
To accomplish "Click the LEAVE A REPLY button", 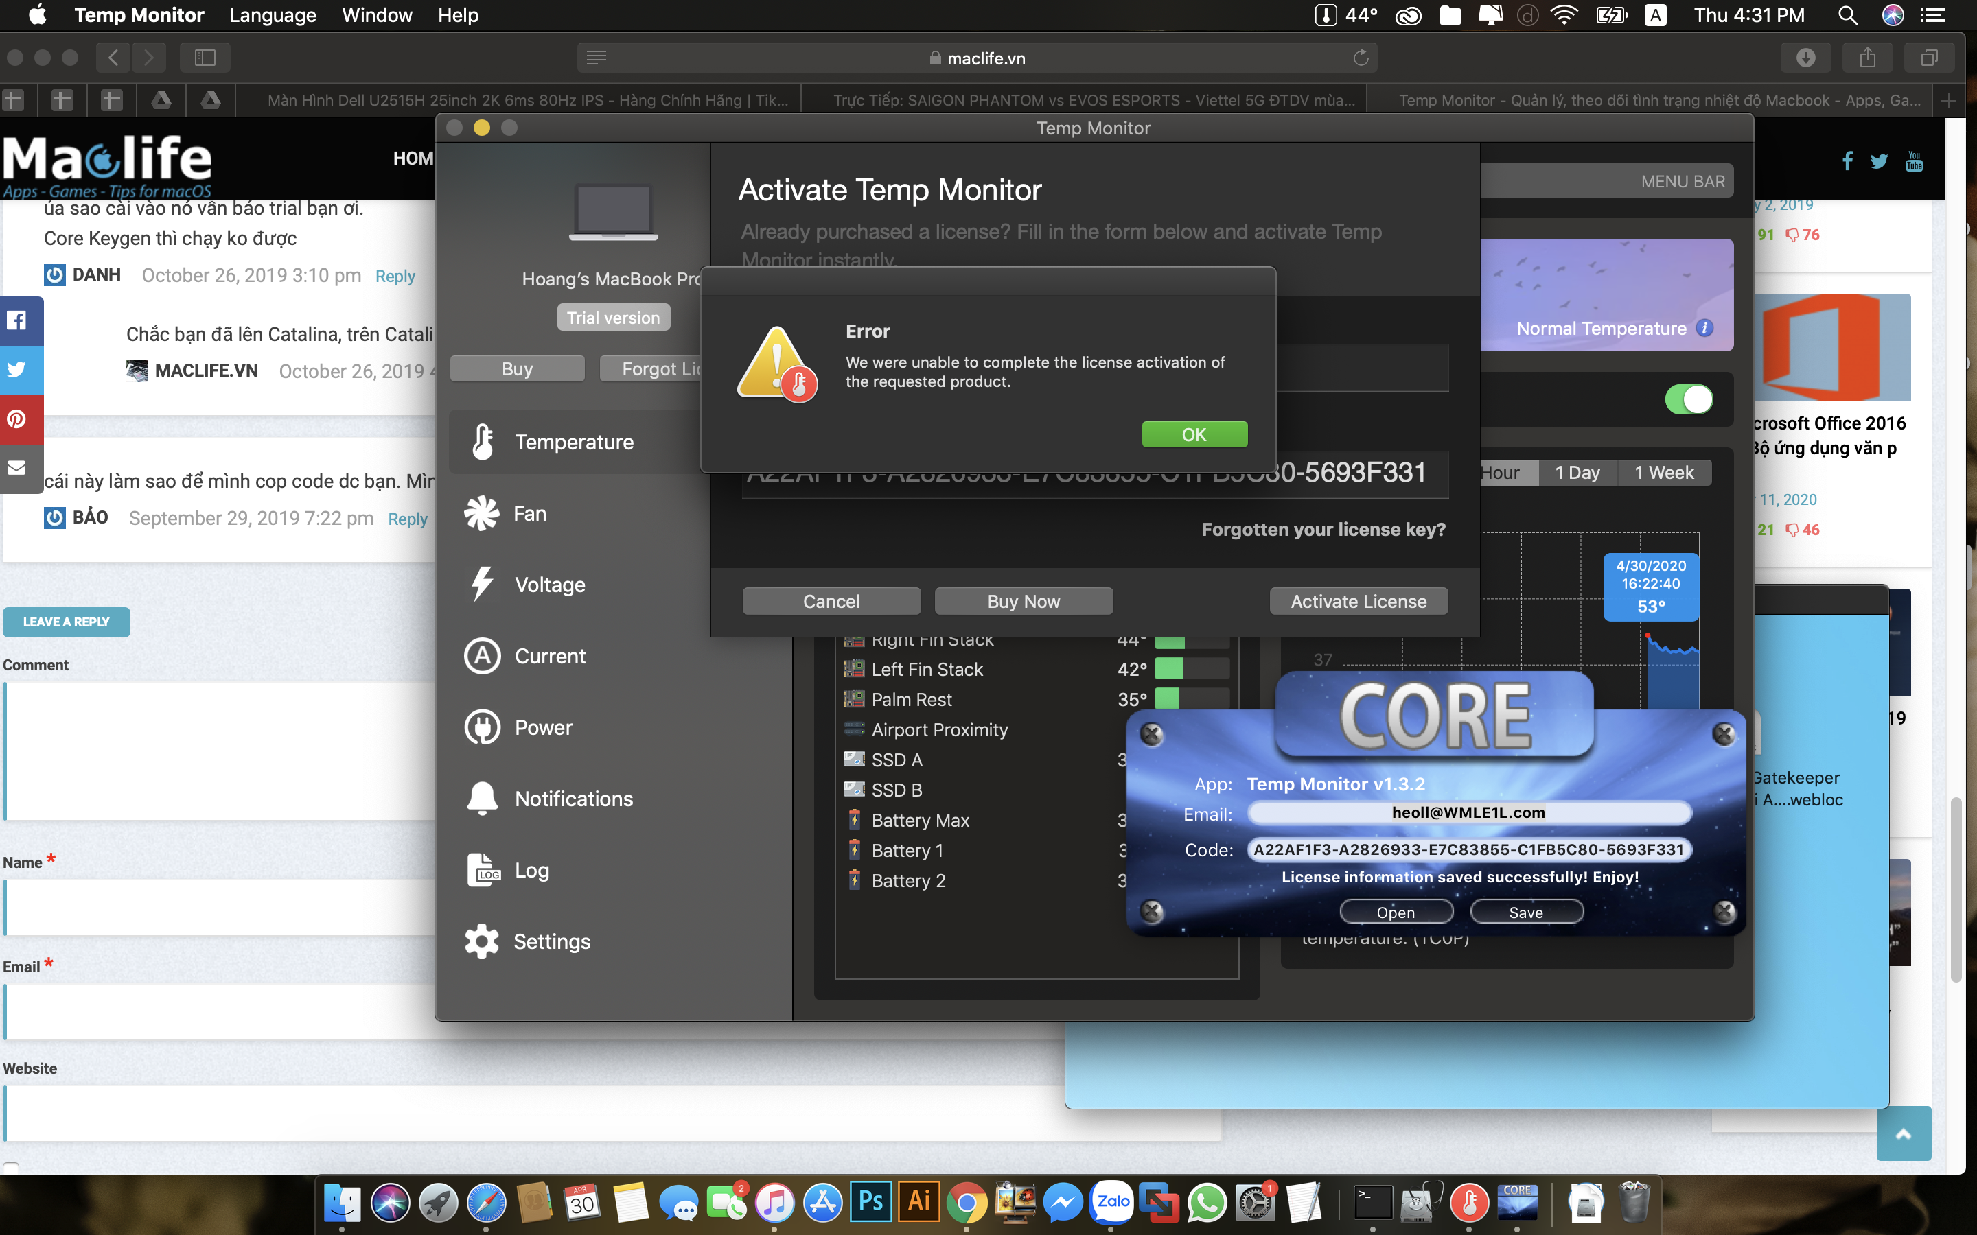I will point(66,622).
